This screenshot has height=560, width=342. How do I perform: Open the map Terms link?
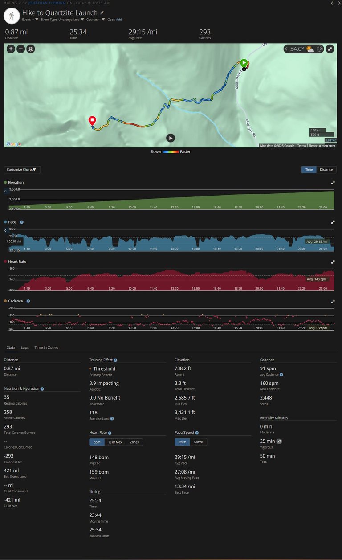click(301, 146)
